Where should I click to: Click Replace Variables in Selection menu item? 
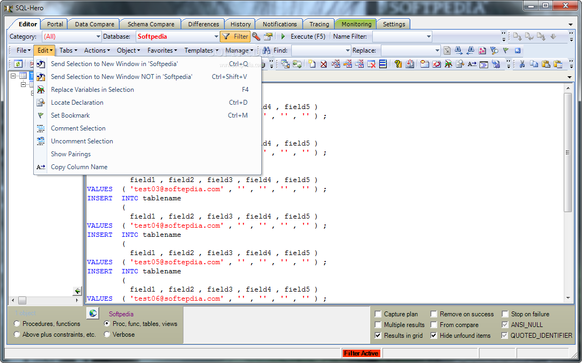click(x=148, y=90)
